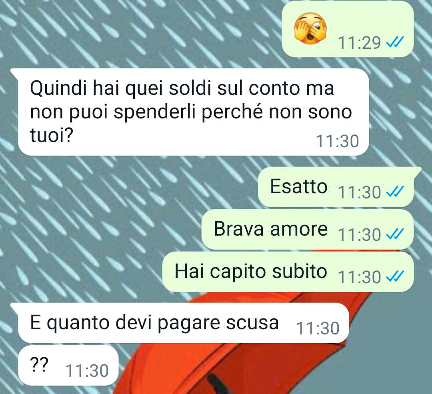
Task: Select the 'Esatto' message text
Action: tap(299, 186)
